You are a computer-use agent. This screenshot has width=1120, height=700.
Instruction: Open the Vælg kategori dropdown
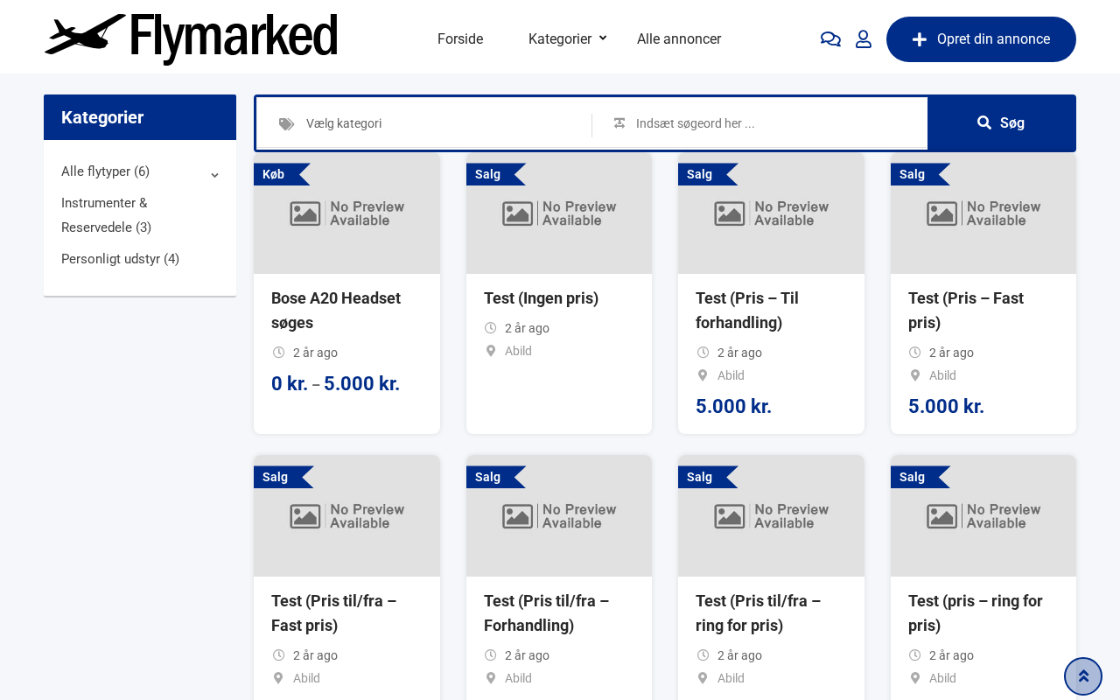[x=437, y=123]
